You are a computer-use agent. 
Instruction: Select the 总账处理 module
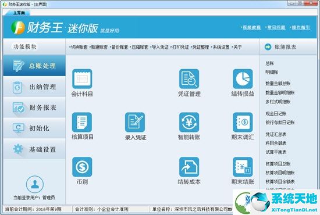pos(34,66)
